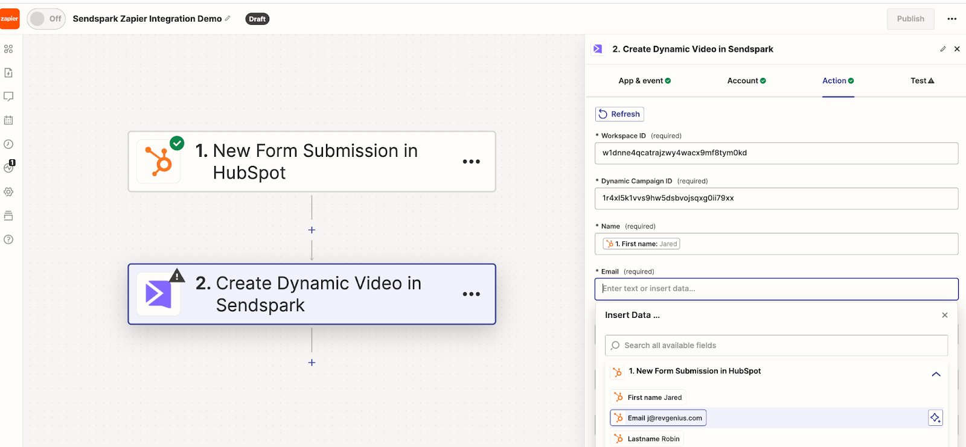The image size is (966, 447).
Task: Open the calendar sidebar icon
Action: (8, 120)
